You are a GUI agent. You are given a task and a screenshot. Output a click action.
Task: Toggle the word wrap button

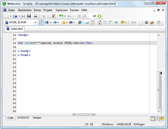[41, 23]
